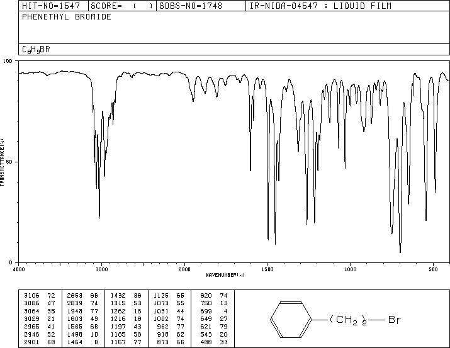Click the peak table value "2839"
Viewport: 450px width, 348px height.
[x=75, y=303]
